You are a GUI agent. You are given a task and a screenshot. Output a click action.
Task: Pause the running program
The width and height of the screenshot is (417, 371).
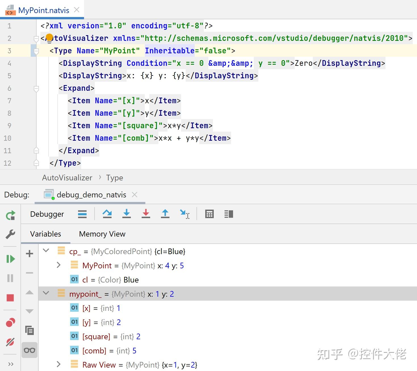point(11,278)
